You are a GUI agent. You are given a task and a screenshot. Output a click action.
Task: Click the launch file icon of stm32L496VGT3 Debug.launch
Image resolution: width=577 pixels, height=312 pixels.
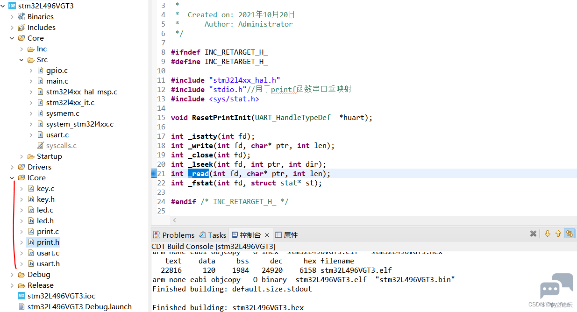tap(21, 306)
